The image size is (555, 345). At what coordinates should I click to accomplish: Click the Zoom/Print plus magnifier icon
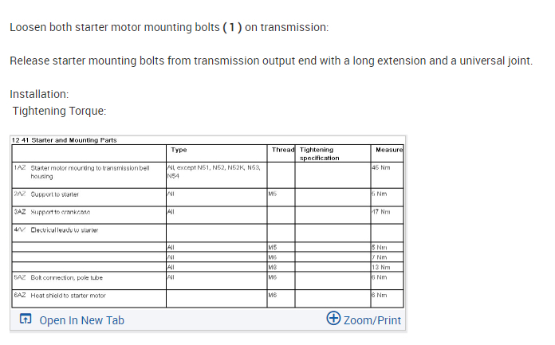point(334,320)
